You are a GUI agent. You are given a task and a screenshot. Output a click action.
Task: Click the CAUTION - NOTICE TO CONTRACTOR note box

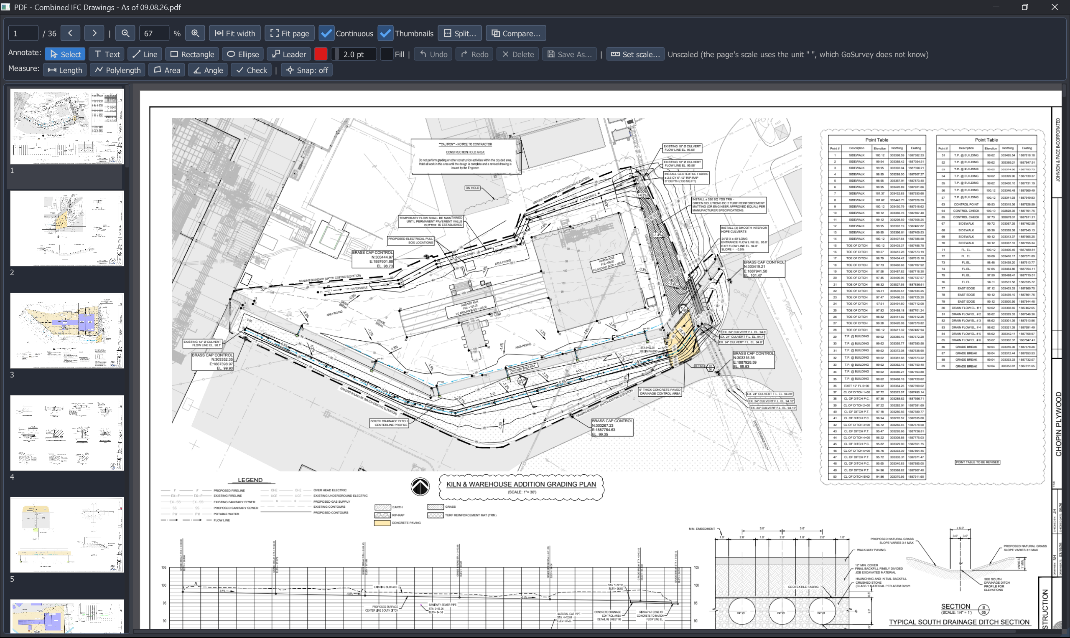tap(466, 156)
